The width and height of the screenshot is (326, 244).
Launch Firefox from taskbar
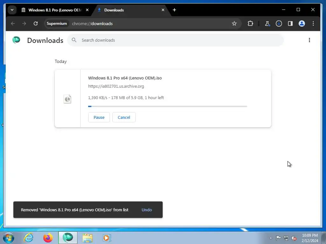point(48,238)
